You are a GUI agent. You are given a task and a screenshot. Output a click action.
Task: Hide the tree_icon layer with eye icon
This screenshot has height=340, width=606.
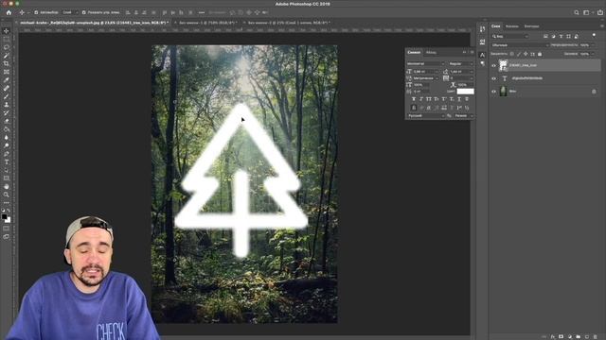[x=493, y=65]
